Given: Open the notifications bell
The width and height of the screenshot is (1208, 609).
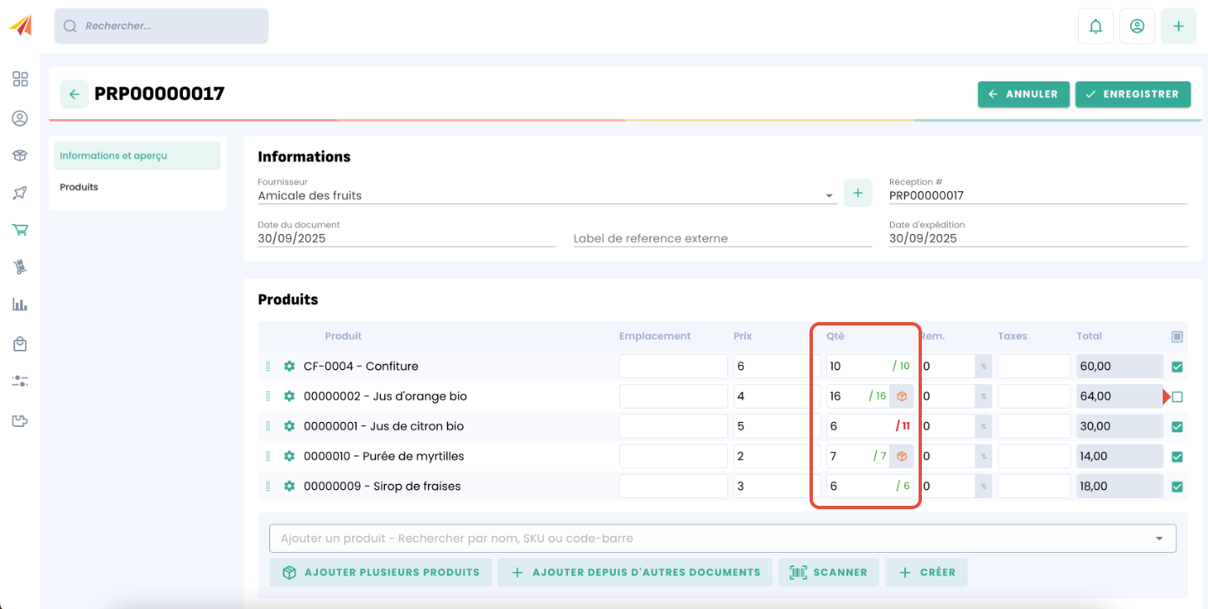Looking at the screenshot, I should (1096, 26).
